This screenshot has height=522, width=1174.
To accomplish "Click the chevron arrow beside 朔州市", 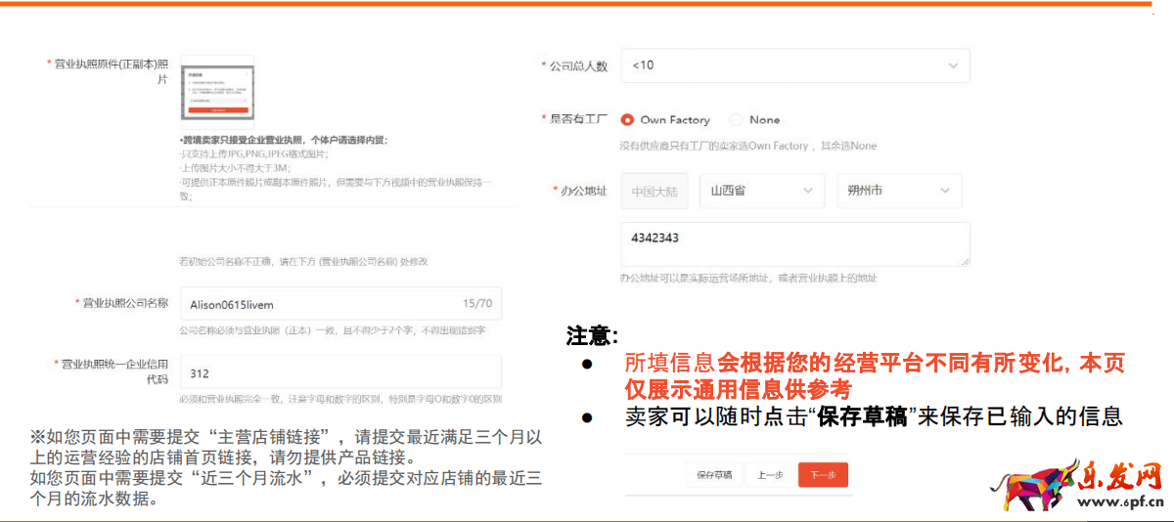I will (945, 192).
